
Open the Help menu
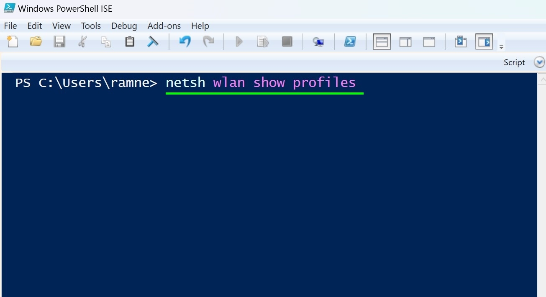tap(200, 26)
